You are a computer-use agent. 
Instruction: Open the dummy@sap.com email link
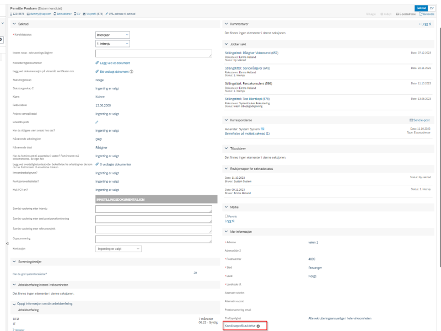pyautogui.click(x=41, y=14)
